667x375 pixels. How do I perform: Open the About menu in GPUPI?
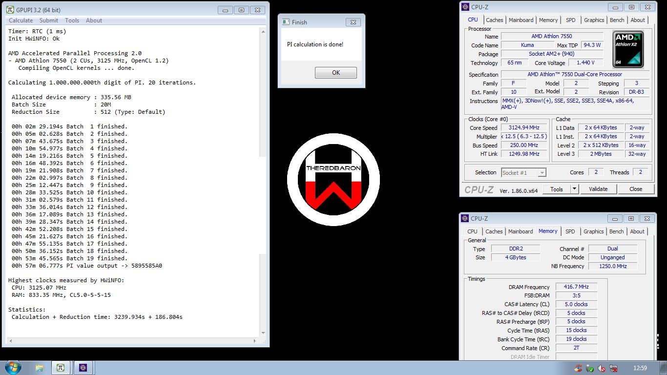[94, 21]
